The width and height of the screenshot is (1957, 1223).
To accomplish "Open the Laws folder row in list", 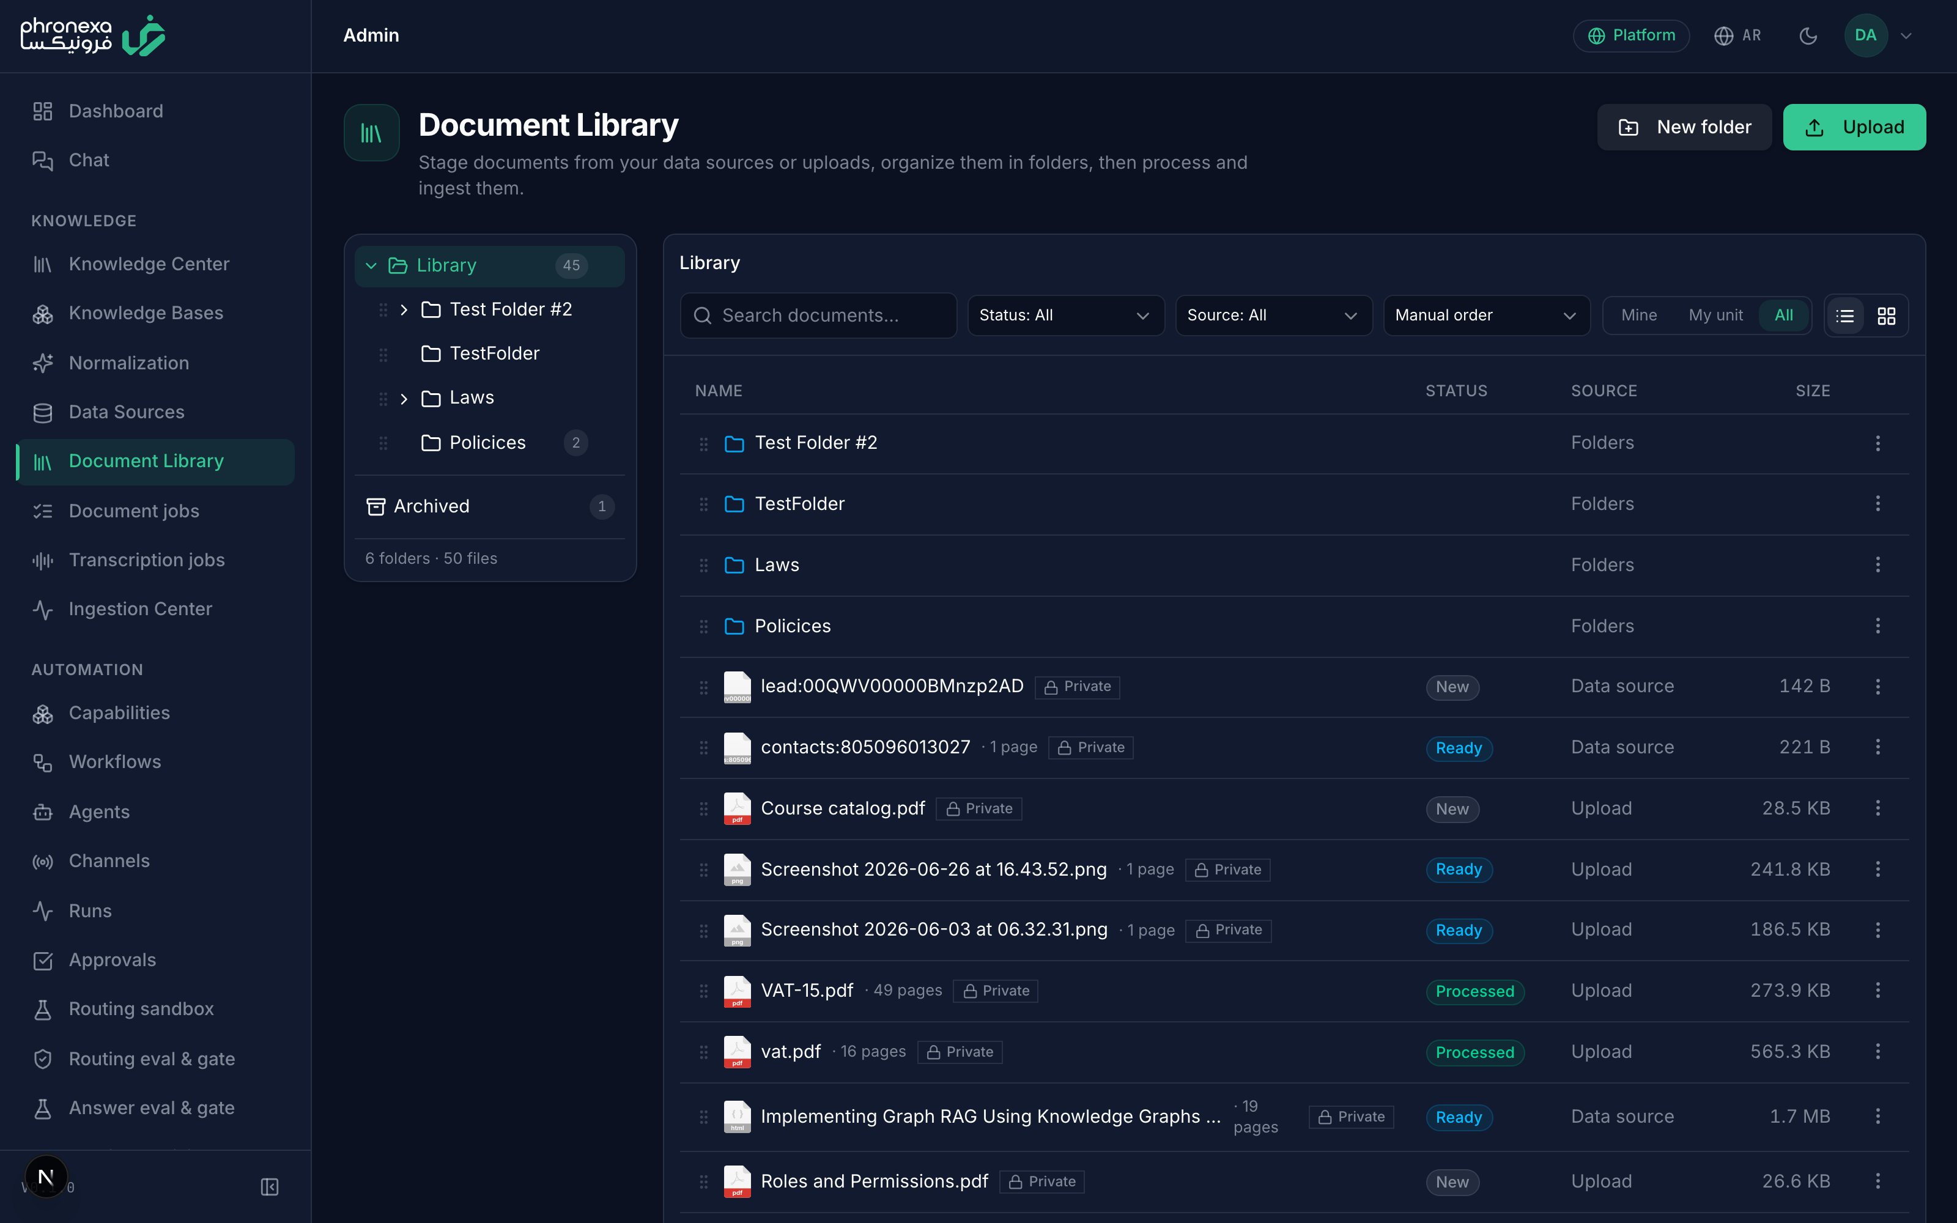I will (x=1294, y=566).
